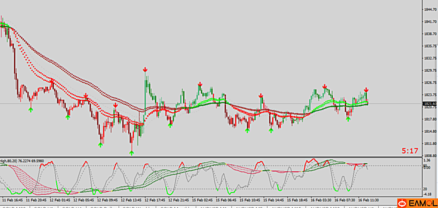Click the red sell arrow above 15 Feb 14:45
This screenshot has width=438, height=208.
[261, 96]
